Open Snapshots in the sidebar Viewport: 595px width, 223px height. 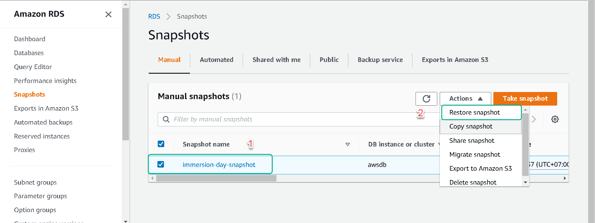point(29,94)
